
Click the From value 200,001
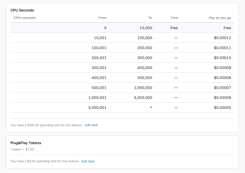[x=99, y=58]
